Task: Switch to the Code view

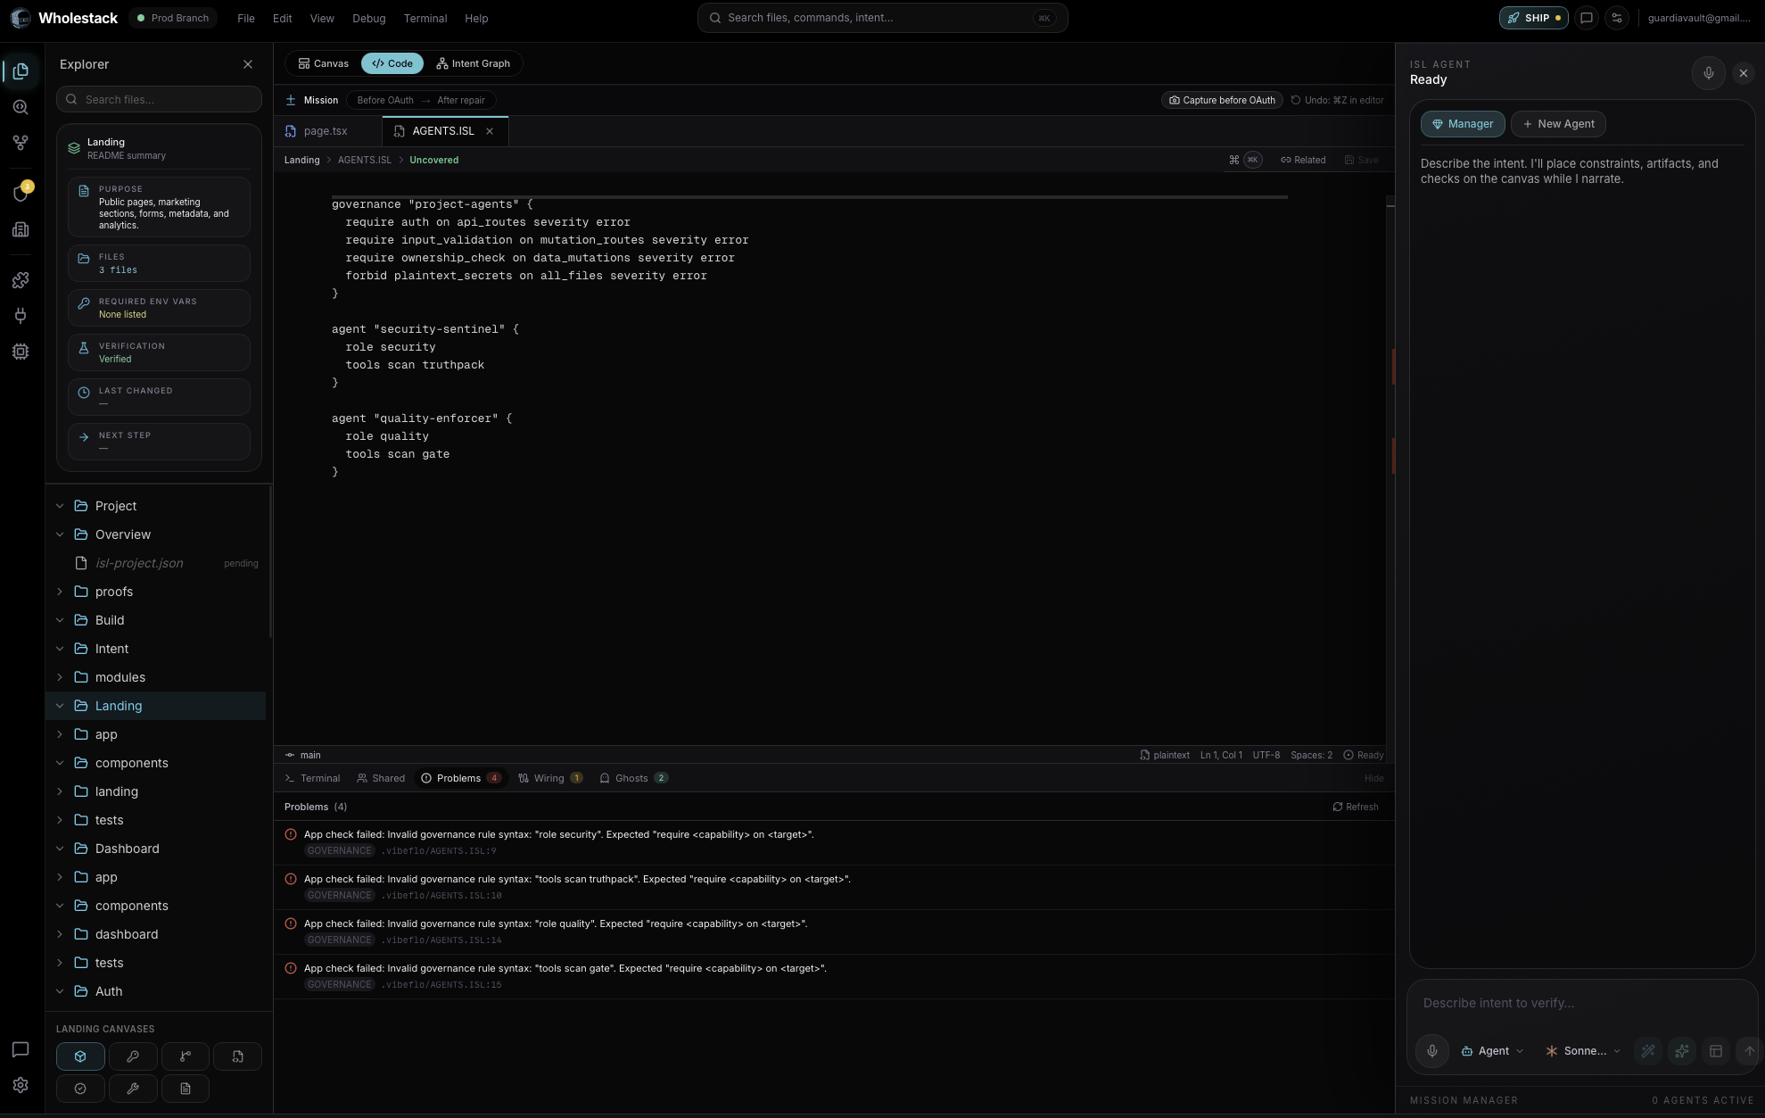Action: [392, 63]
